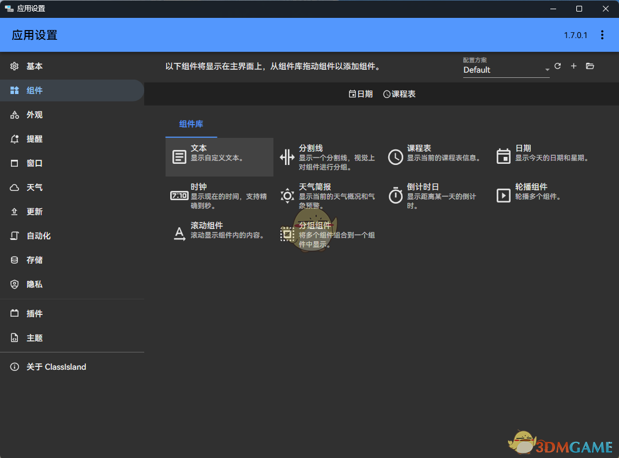Screen dimensions: 619x458
Task: Open the 自动化 automation settings page
Action: (x=37, y=235)
